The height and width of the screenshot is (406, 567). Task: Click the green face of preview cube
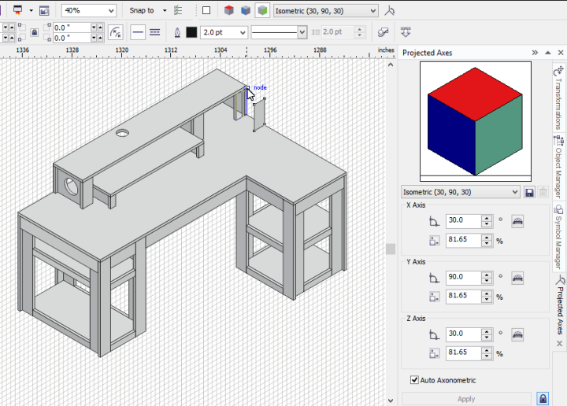pyautogui.click(x=499, y=135)
